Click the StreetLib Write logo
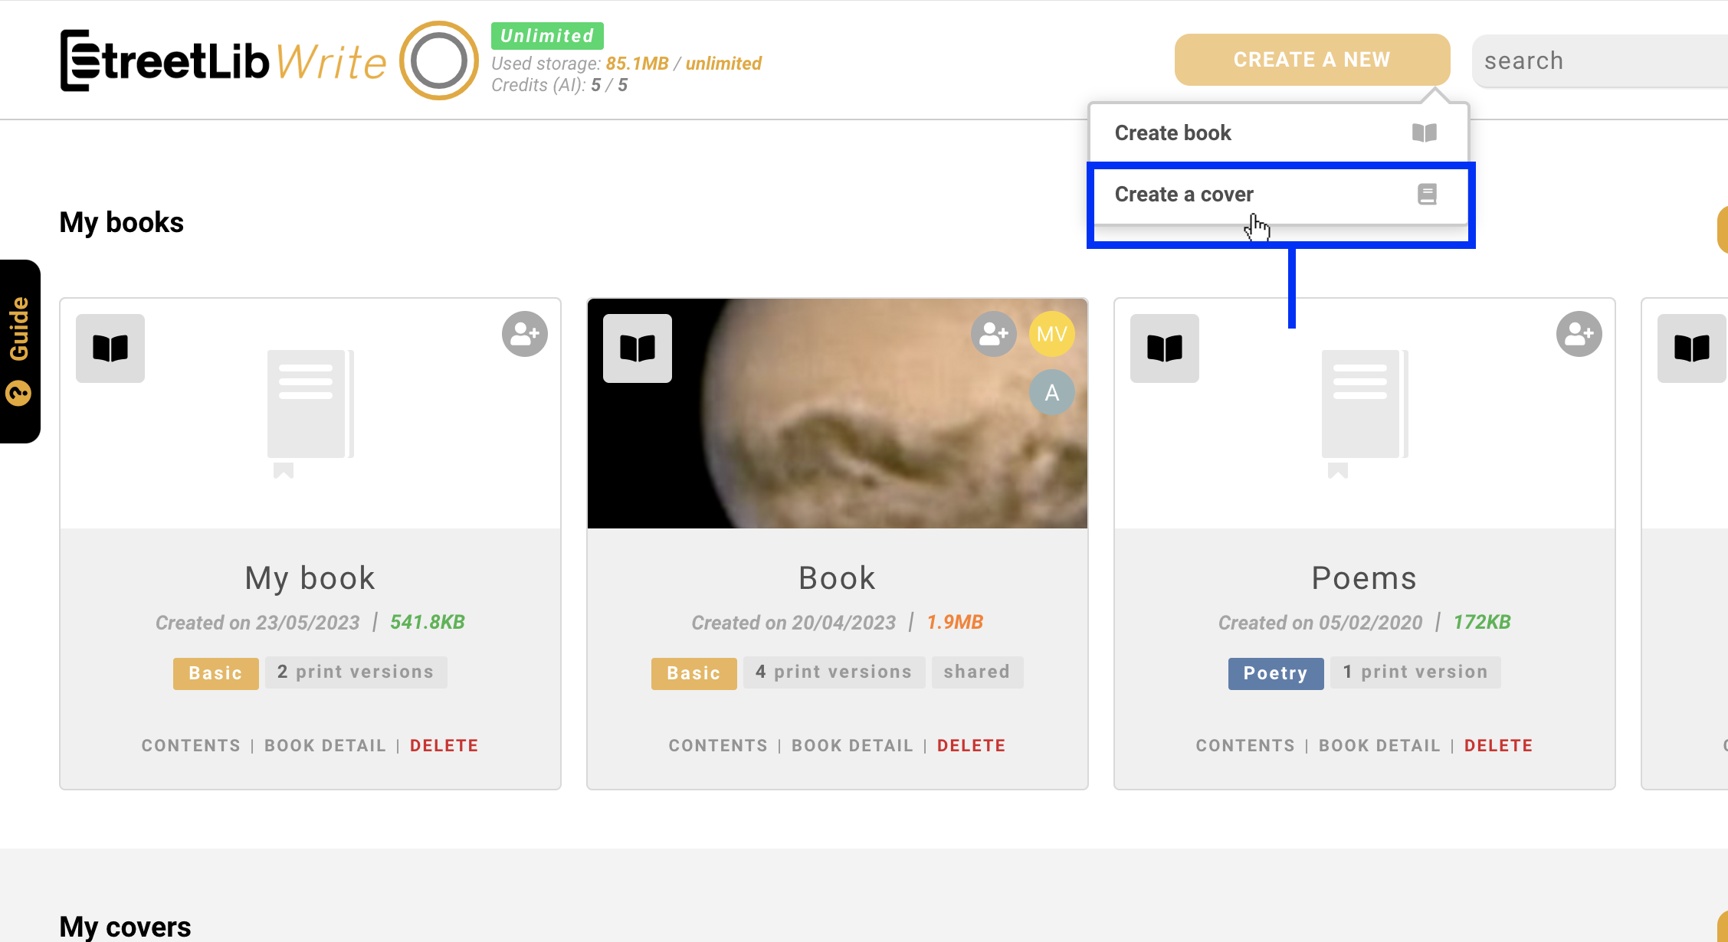 click(x=222, y=59)
